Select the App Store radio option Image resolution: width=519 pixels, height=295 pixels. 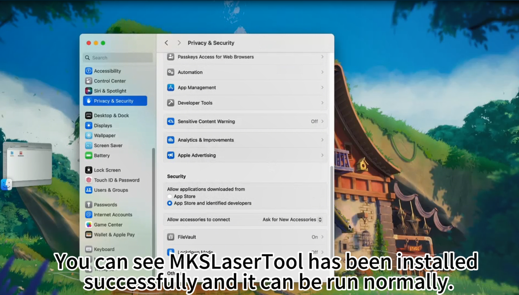(x=169, y=196)
